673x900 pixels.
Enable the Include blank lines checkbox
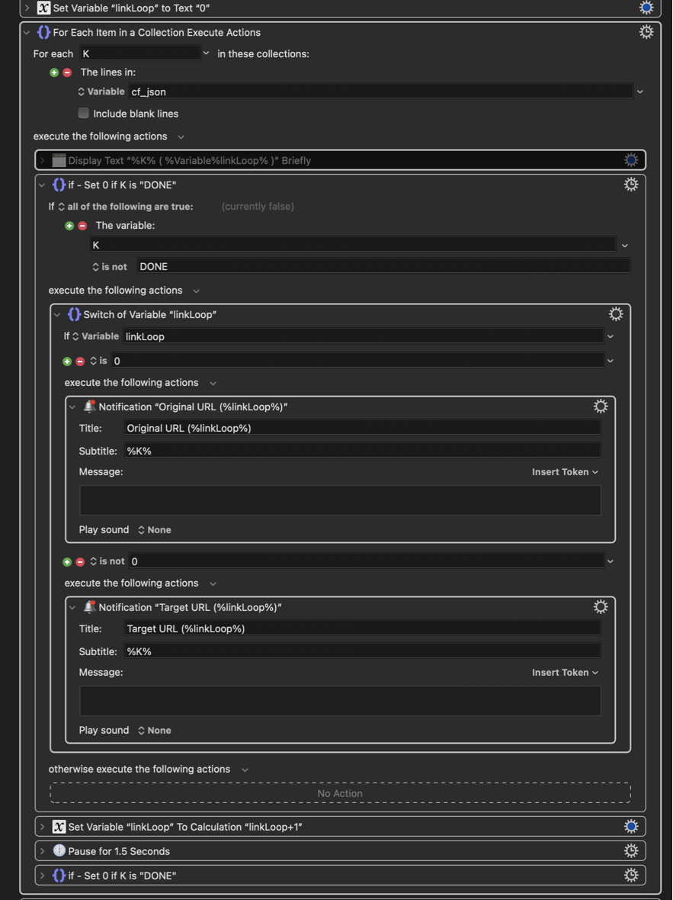pyautogui.click(x=84, y=113)
